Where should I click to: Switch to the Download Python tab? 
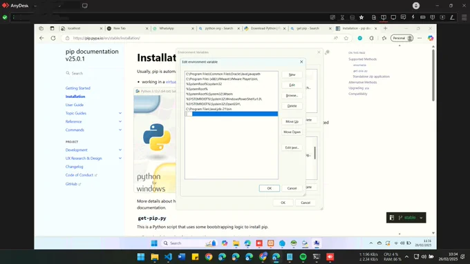pos(265,28)
